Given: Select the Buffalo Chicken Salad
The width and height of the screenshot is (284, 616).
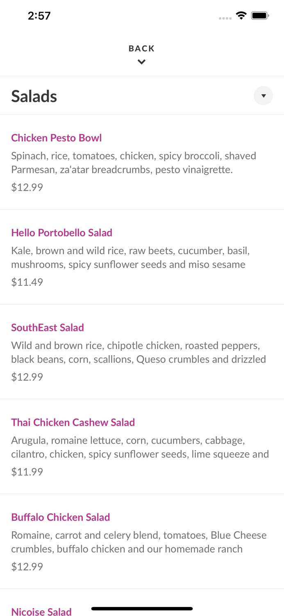Looking at the screenshot, I should [60, 517].
